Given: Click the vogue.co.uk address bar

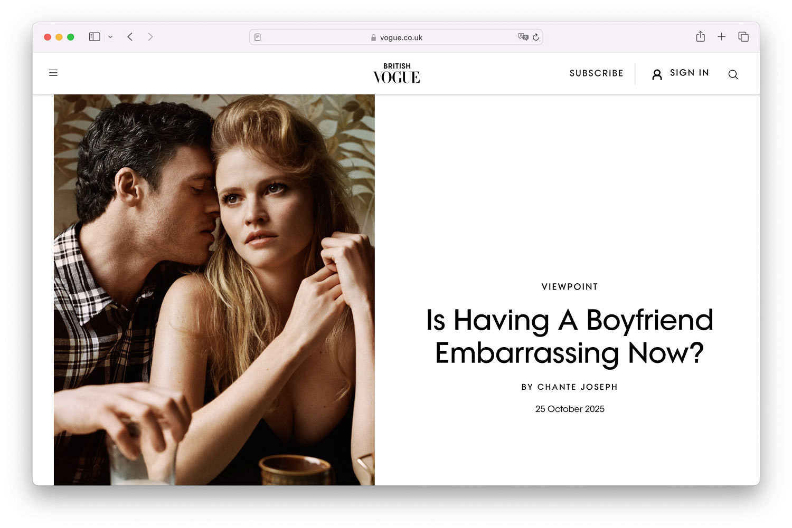Looking at the screenshot, I should coord(396,37).
